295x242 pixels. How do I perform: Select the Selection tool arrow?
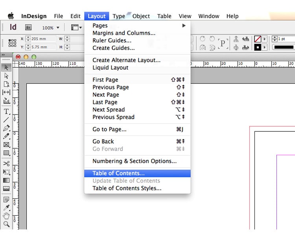(6, 67)
